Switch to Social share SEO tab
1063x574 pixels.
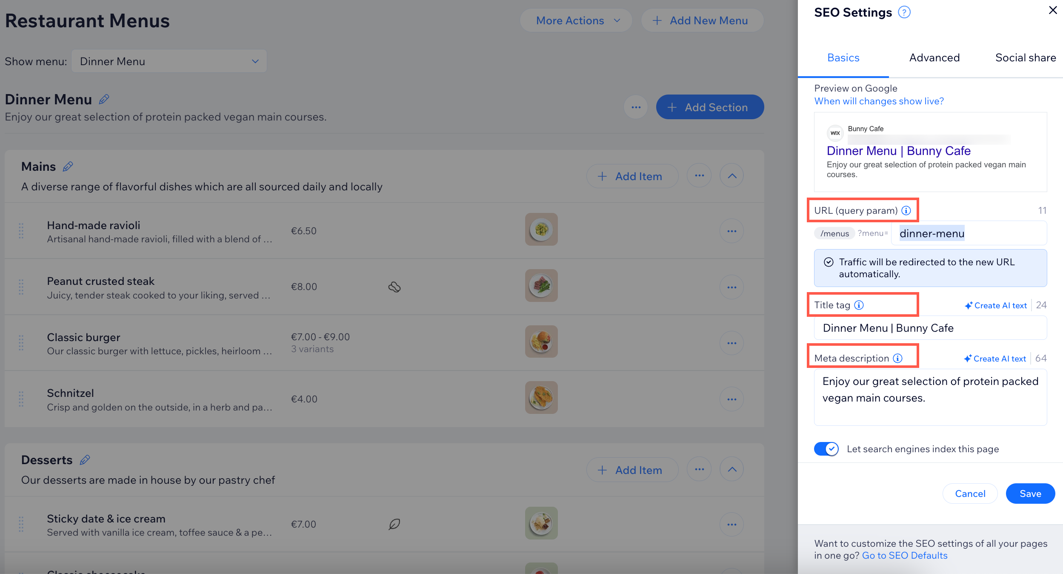[1025, 58]
